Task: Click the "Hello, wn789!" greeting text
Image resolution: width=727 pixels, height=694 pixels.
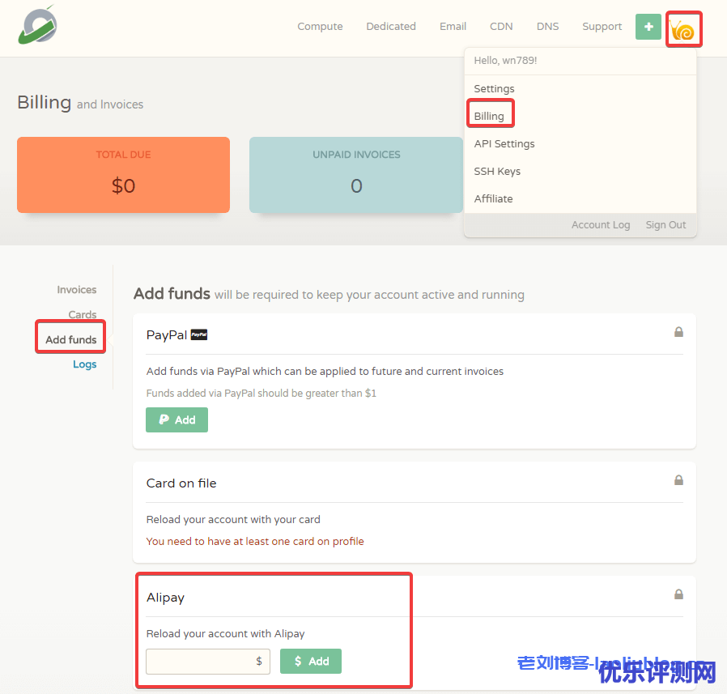Action: click(x=505, y=60)
